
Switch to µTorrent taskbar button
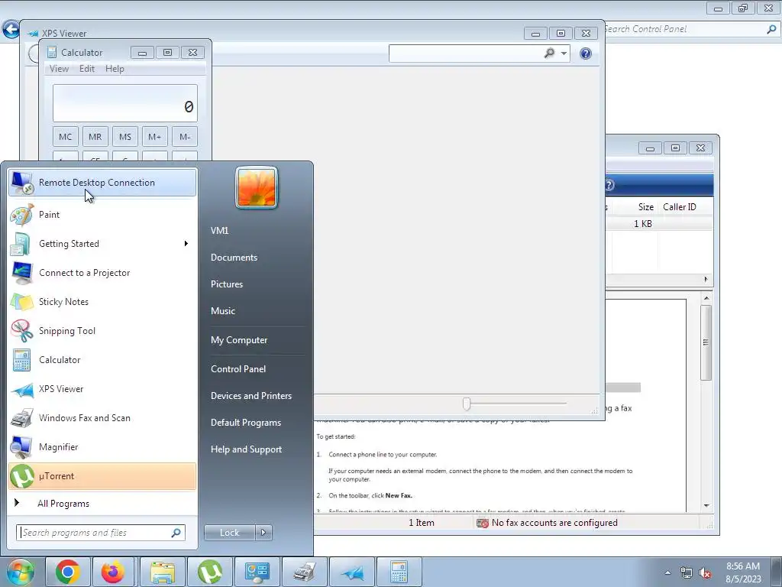(x=210, y=572)
